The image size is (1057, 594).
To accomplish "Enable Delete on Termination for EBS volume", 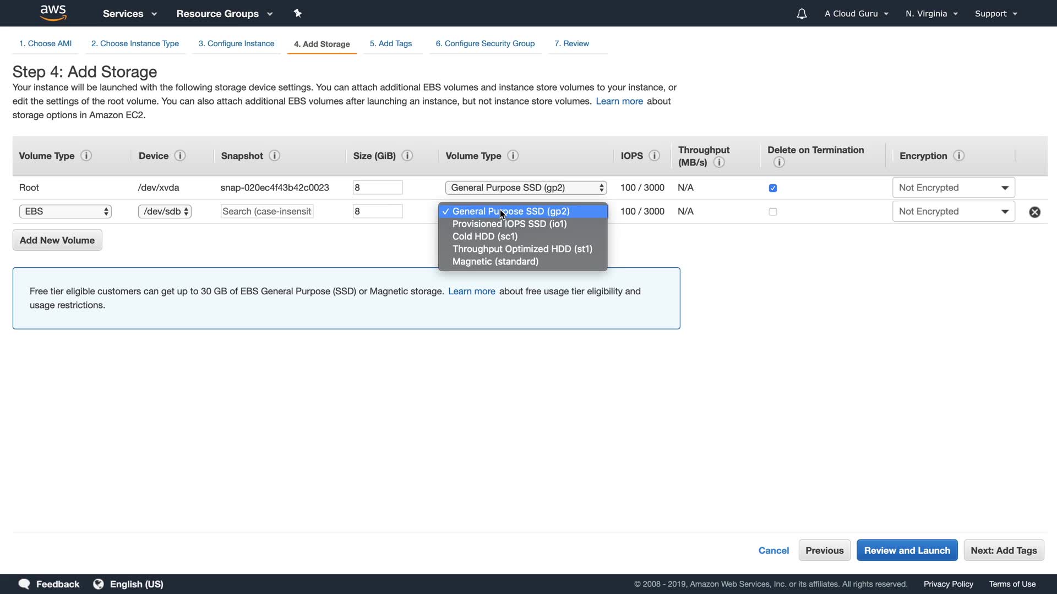I will pos(773,212).
